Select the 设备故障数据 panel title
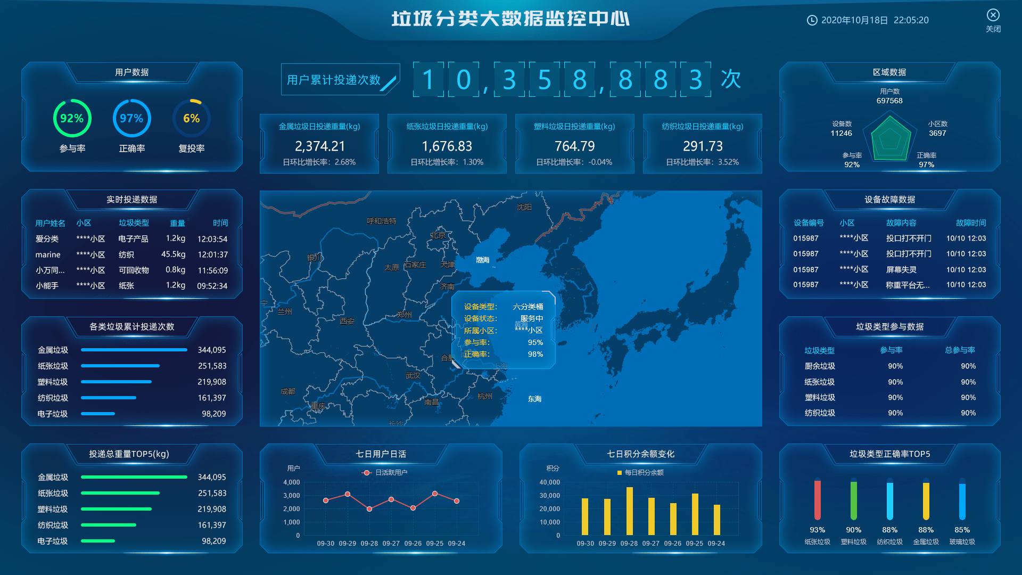Viewport: 1022px width, 575px height. [890, 200]
